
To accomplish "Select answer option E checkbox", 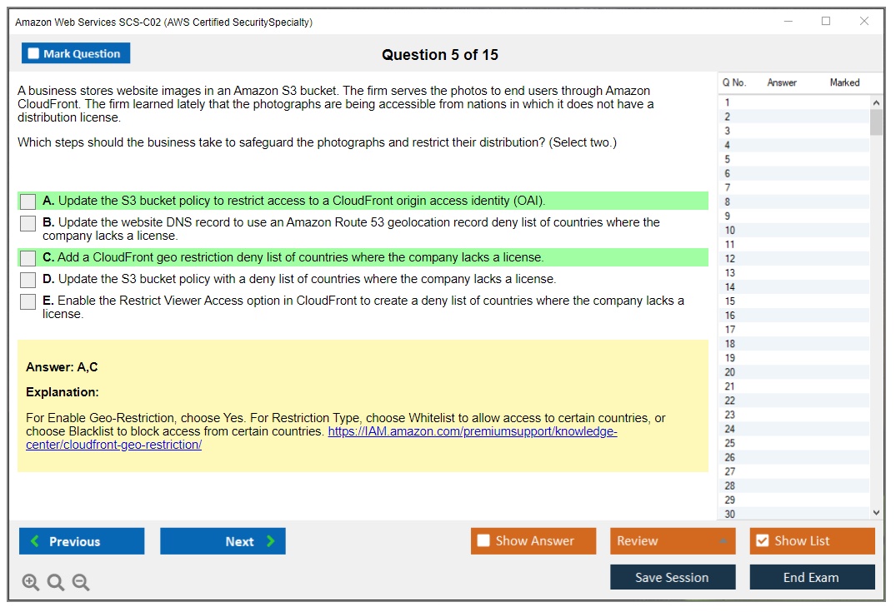I will coord(28,301).
